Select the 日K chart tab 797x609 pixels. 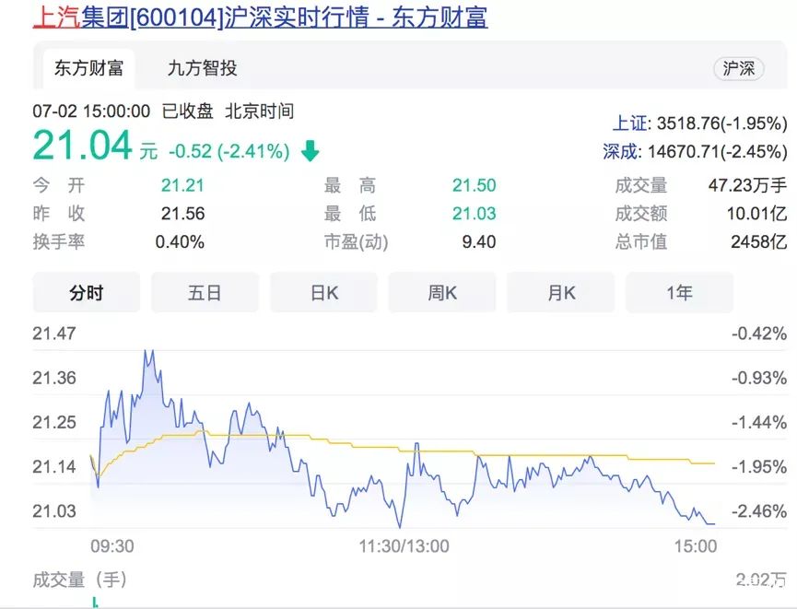click(x=323, y=293)
